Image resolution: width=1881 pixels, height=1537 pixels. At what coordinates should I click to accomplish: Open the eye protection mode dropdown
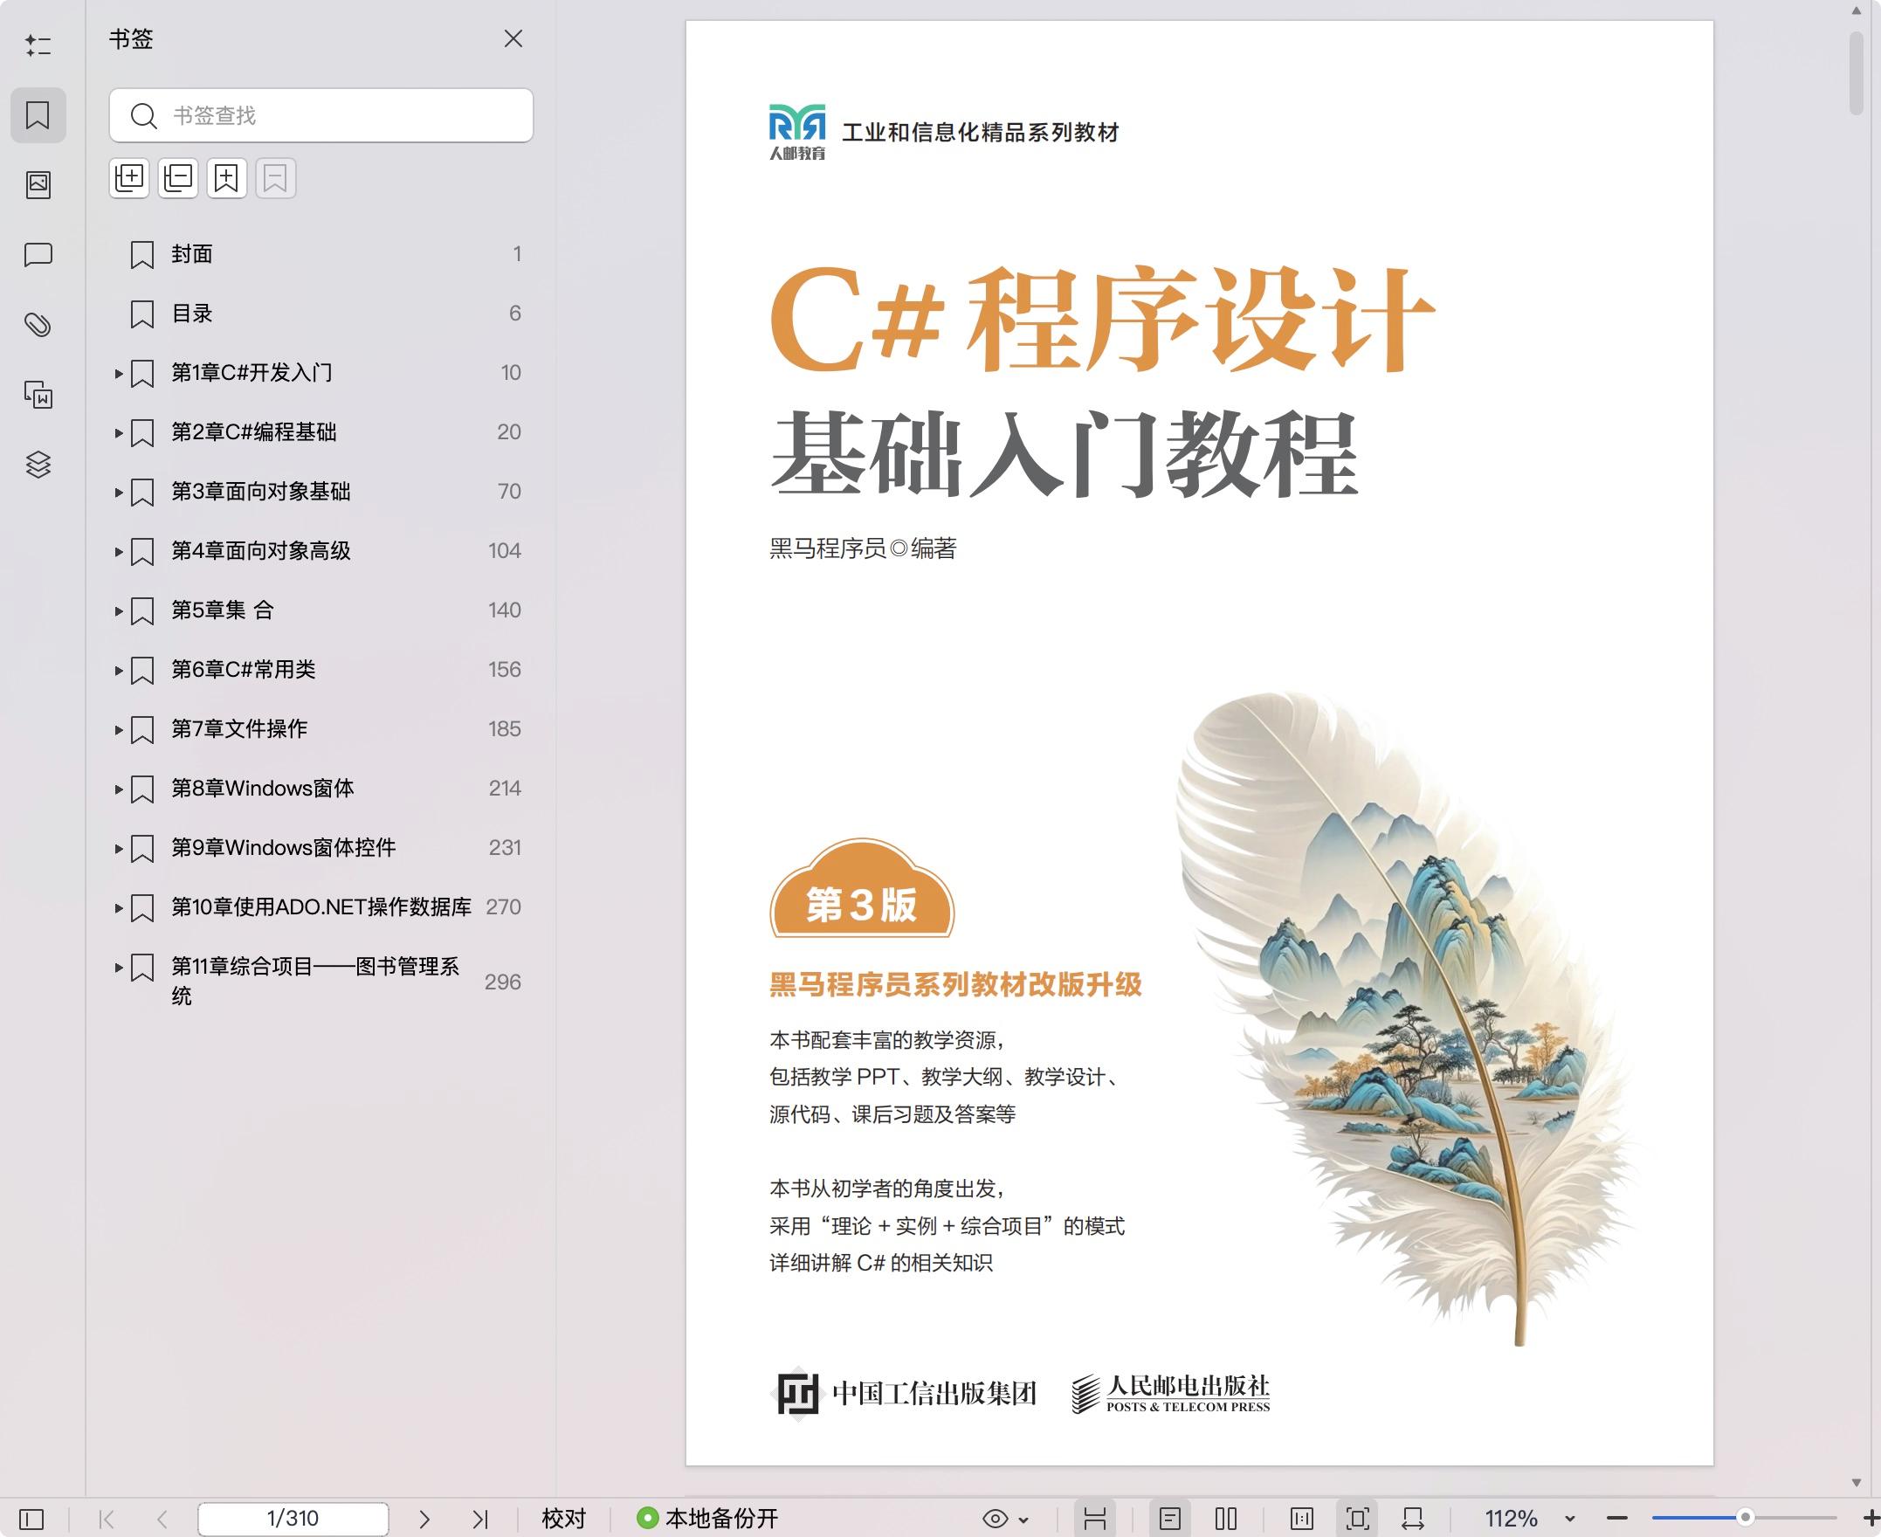tap(1006, 1520)
